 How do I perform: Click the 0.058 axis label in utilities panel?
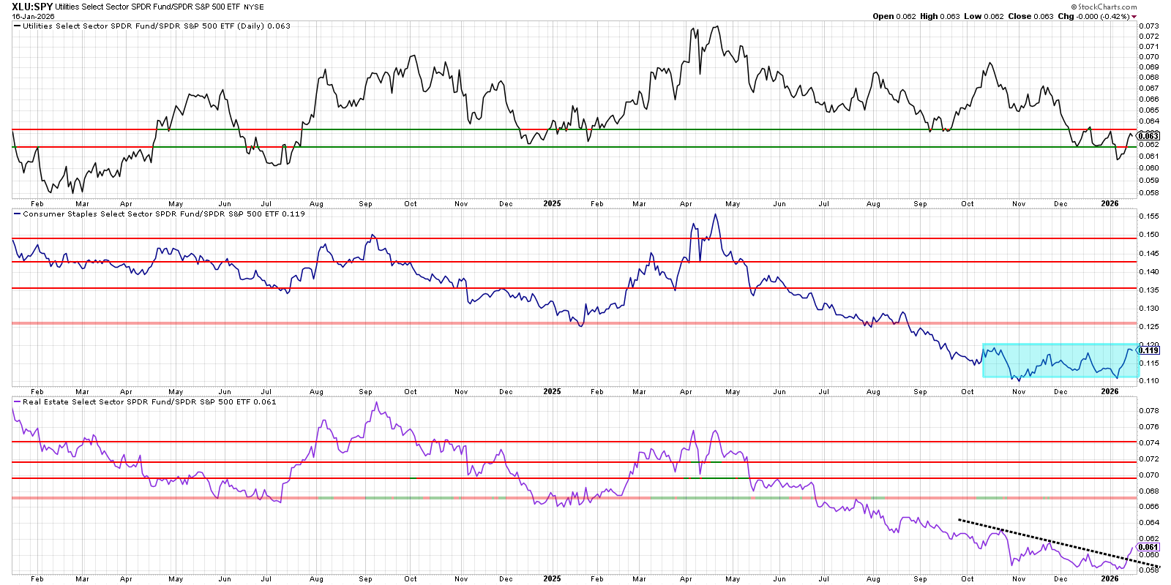point(1149,193)
